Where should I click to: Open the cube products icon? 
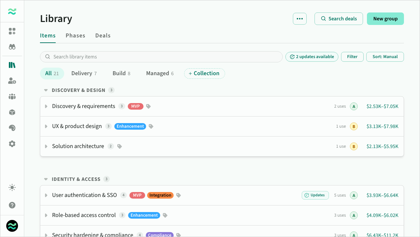(x=12, y=112)
